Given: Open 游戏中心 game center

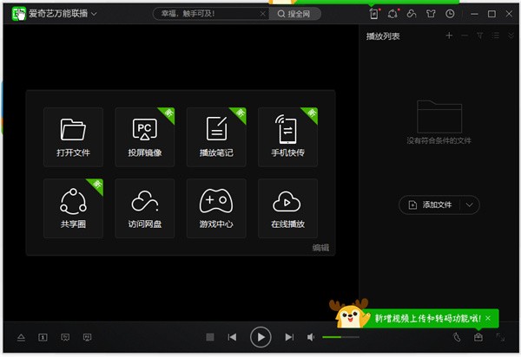Looking at the screenshot, I should pos(216,208).
